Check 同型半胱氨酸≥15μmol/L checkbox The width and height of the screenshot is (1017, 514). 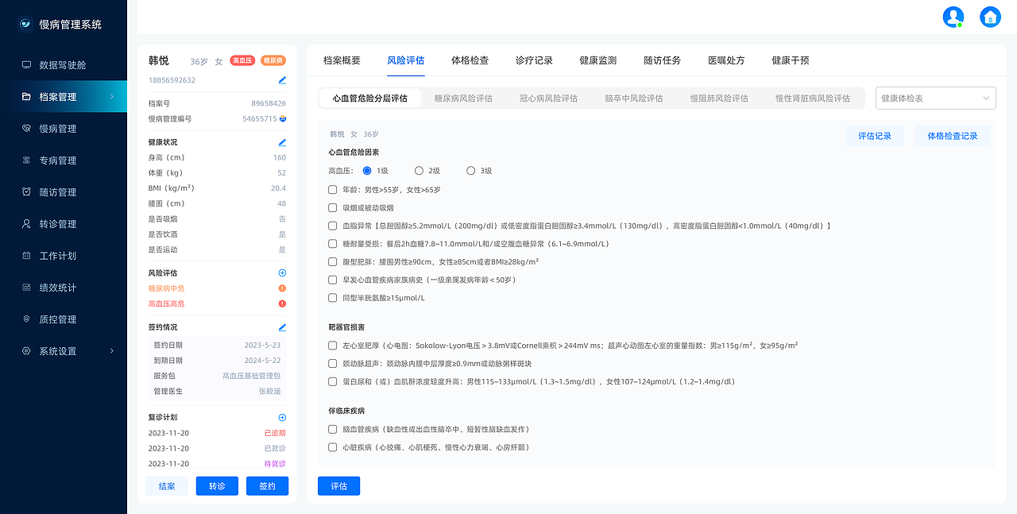pos(333,299)
